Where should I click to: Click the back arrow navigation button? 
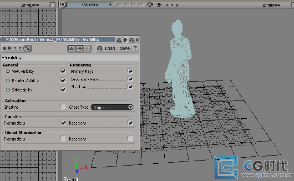pyautogui.click(x=79, y=49)
